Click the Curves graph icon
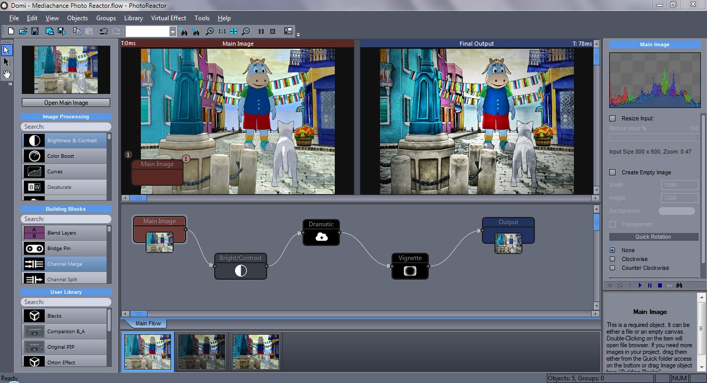This screenshot has width=707, height=383. pos(34,172)
